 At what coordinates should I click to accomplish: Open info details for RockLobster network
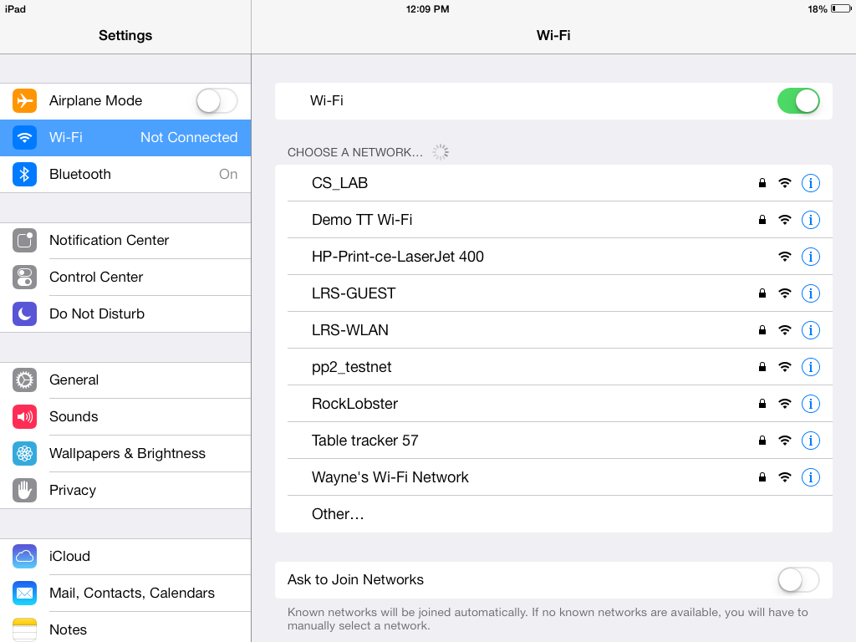[810, 404]
